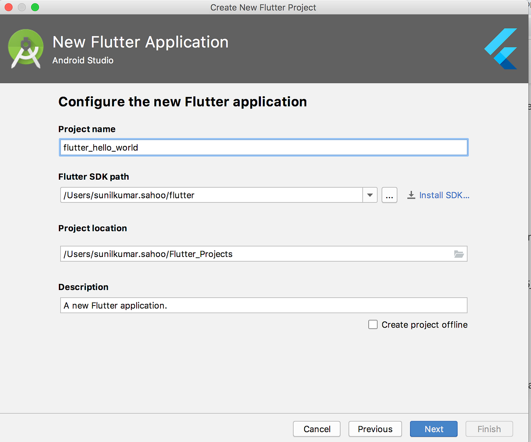
Task: Select the flutter_hello_world project name field
Action: click(x=263, y=147)
